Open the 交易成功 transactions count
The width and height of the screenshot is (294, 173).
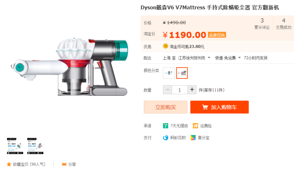[284, 23]
